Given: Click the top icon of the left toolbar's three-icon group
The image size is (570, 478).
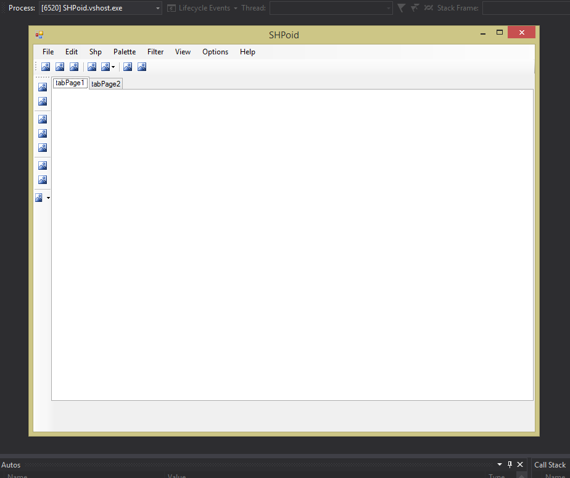Looking at the screenshot, I should (43, 119).
